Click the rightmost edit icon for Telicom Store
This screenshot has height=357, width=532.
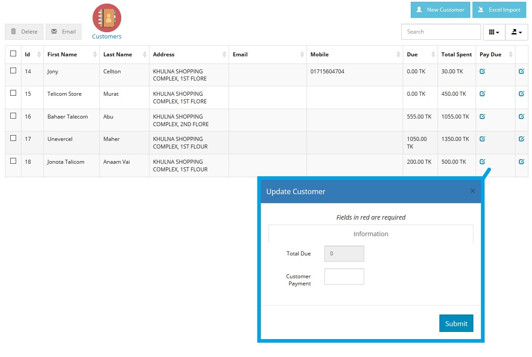pyautogui.click(x=521, y=93)
